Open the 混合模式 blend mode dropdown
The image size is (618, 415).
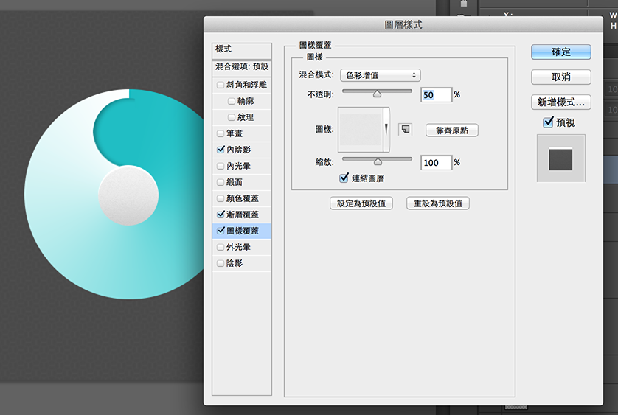[380, 75]
